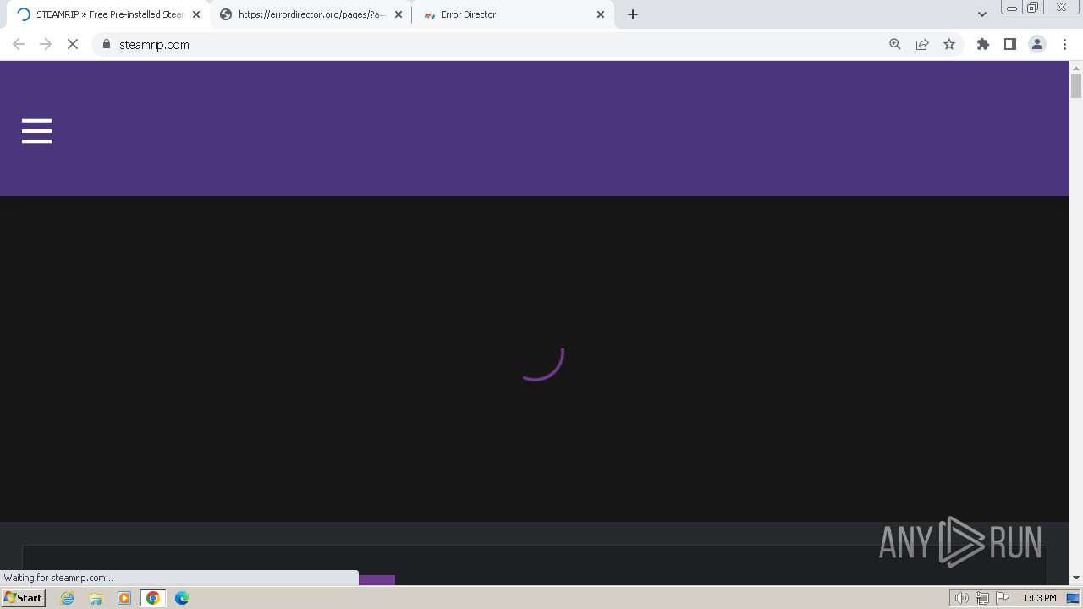Share this page icon
Screen dimensions: 1083x609
(x=922, y=44)
